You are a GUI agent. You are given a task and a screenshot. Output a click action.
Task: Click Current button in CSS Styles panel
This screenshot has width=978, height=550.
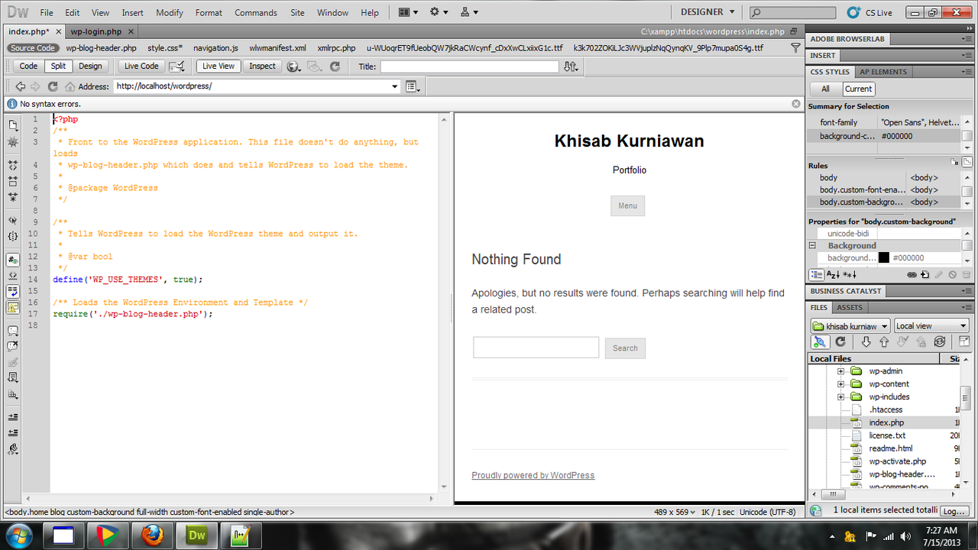(858, 89)
